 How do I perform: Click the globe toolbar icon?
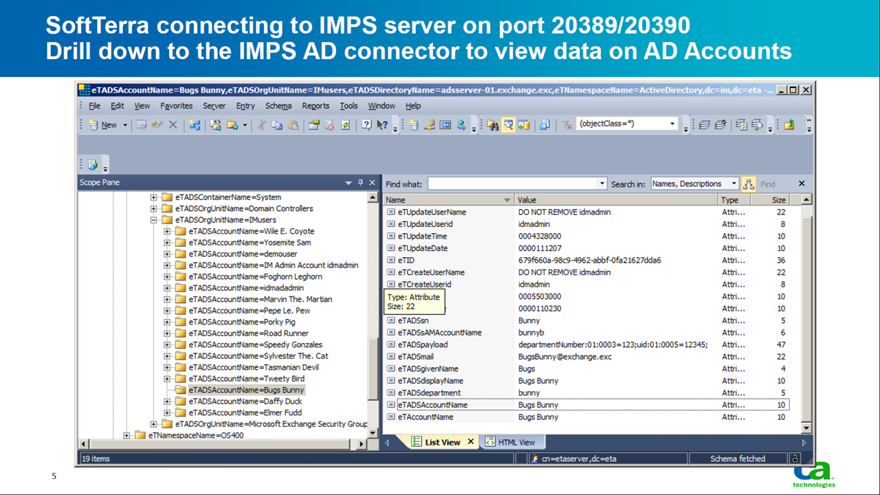coord(461,125)
